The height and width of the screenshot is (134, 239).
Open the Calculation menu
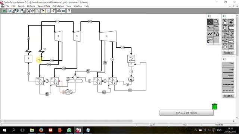(x=58, y=6)
